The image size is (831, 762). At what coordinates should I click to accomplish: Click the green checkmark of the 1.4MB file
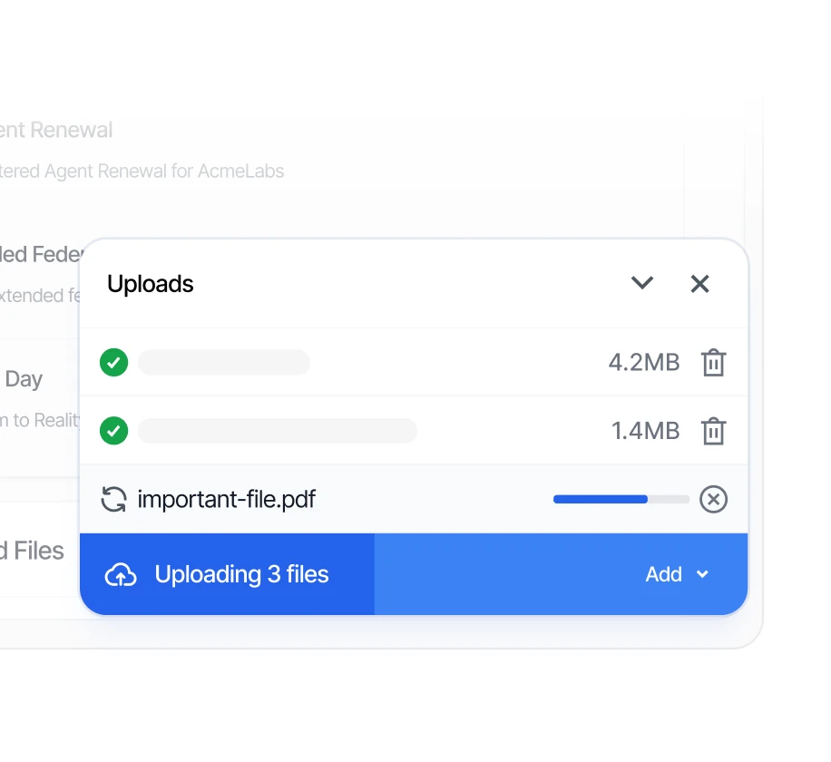pos(114,431)
